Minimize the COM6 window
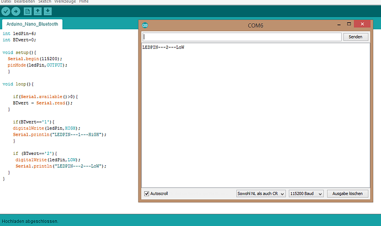This screenshot has width=381, height=226. (339, 24)
